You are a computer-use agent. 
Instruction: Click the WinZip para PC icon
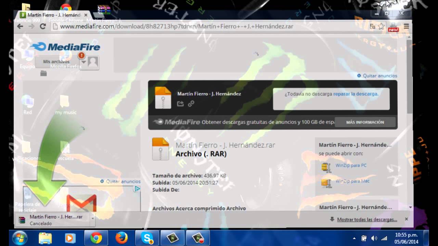click(326, 167)
